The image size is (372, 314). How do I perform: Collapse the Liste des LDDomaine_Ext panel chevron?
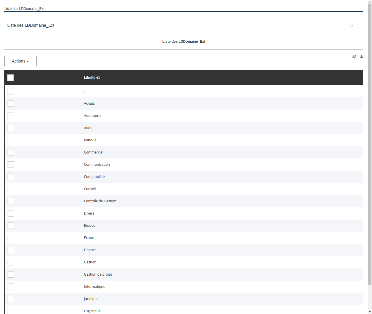click(x=352, y=26)
